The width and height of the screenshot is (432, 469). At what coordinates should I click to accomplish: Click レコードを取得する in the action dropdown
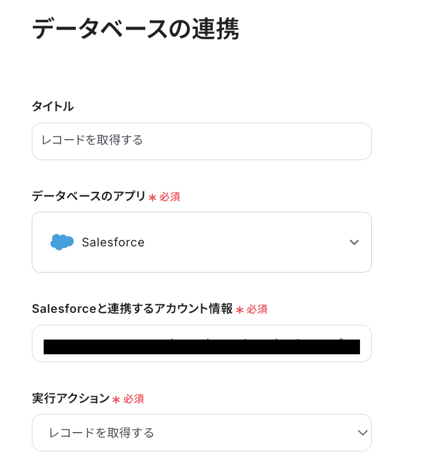point(102,433)
